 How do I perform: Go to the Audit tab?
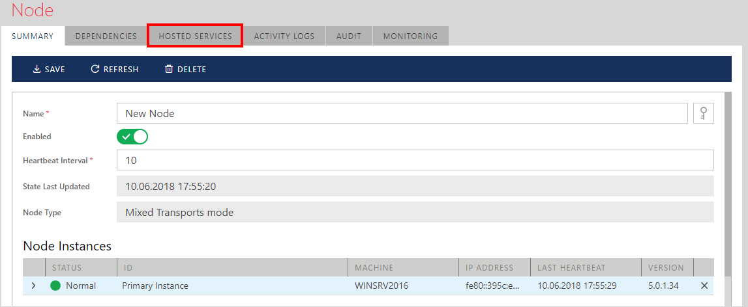click(349, 36)
